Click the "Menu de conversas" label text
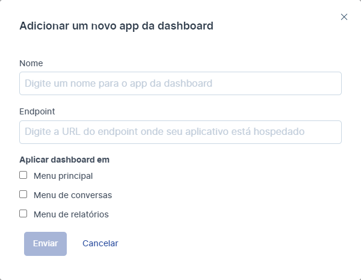 tap(73, 195)
